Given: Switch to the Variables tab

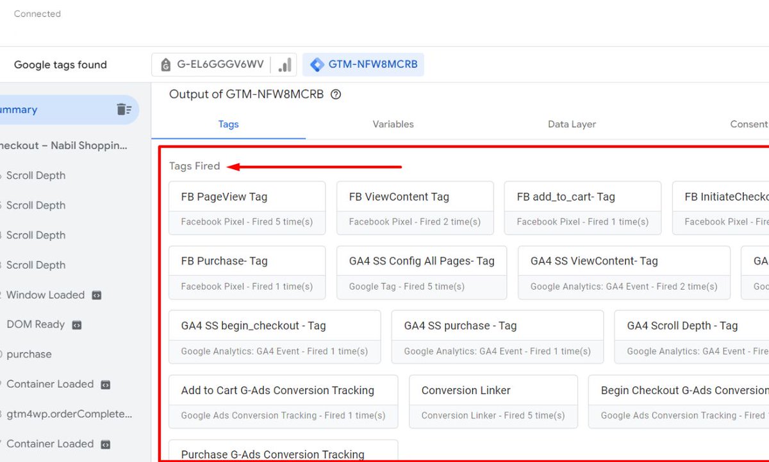Looking at the screenshot, I should (393, 124).
